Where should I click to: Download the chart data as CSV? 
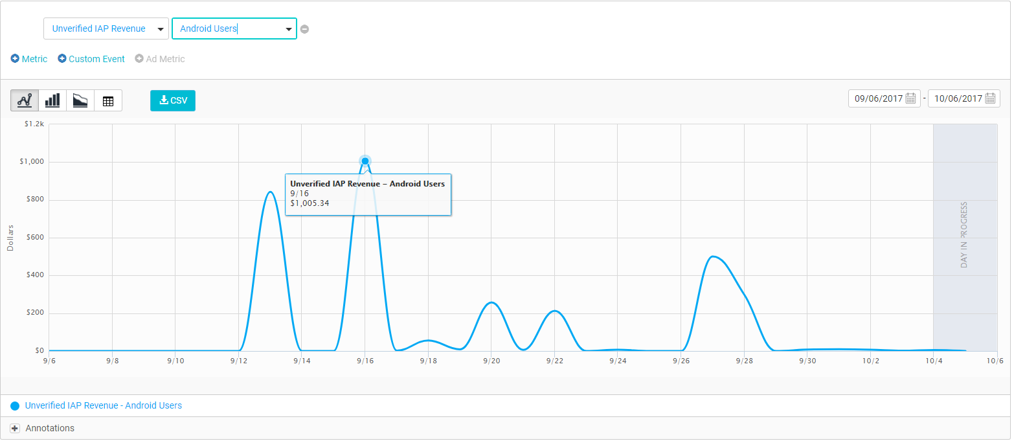click(x=173, y=100)
